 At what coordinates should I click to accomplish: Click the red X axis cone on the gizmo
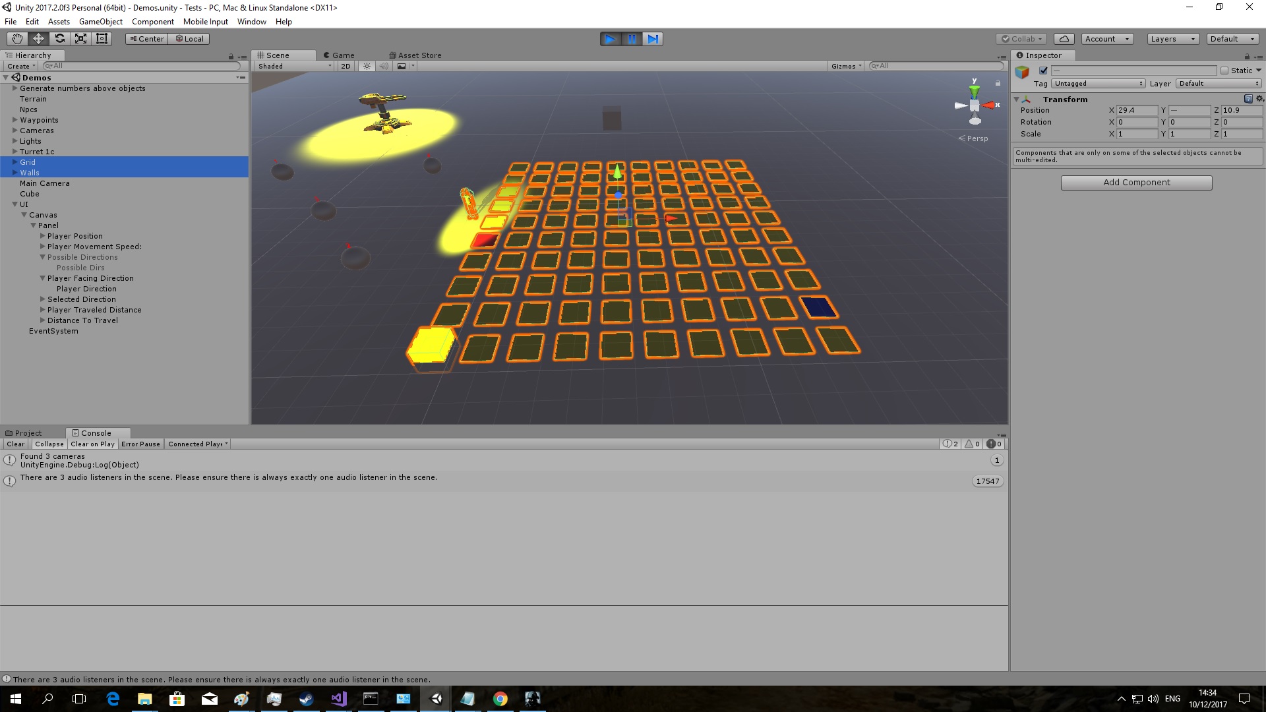pyautogui.click(x=990, y=105)
